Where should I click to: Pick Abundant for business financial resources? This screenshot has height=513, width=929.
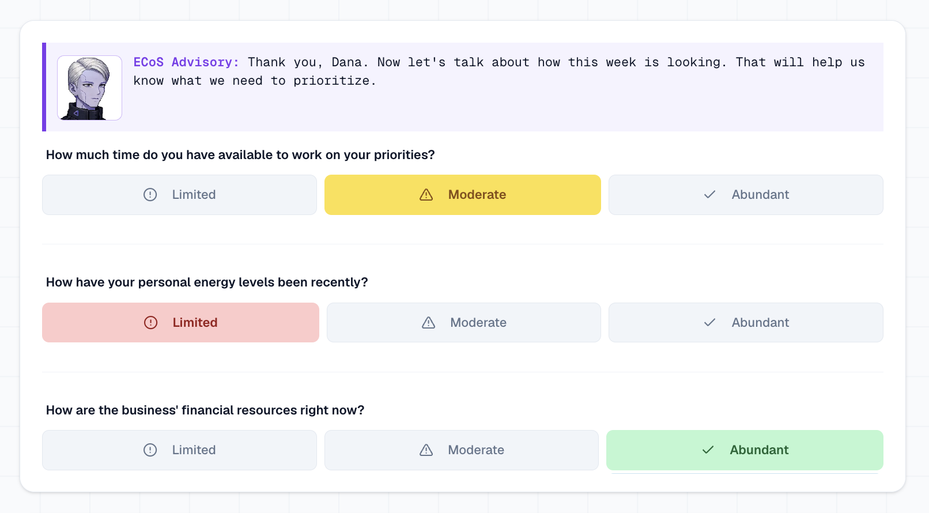[x=745, y=450]
